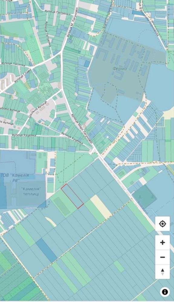174x302 pixels.
Task: Click the Ферма label area
Action: (120, 69)
